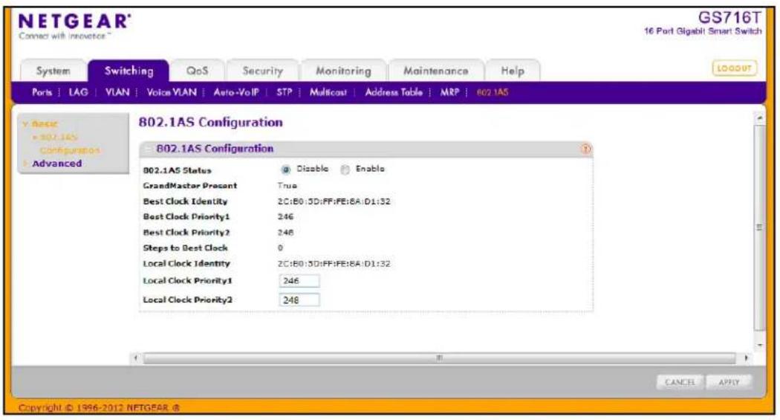This screenshot has height=420, width=780.
Task: Expand the Advanced sidebar section
Action: [x=56, y=164]
